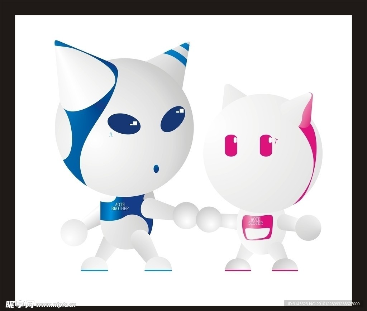This screenshot has height=311, width=367.
Task: Click the blue character's small round mouth
Action: point(156,168)
